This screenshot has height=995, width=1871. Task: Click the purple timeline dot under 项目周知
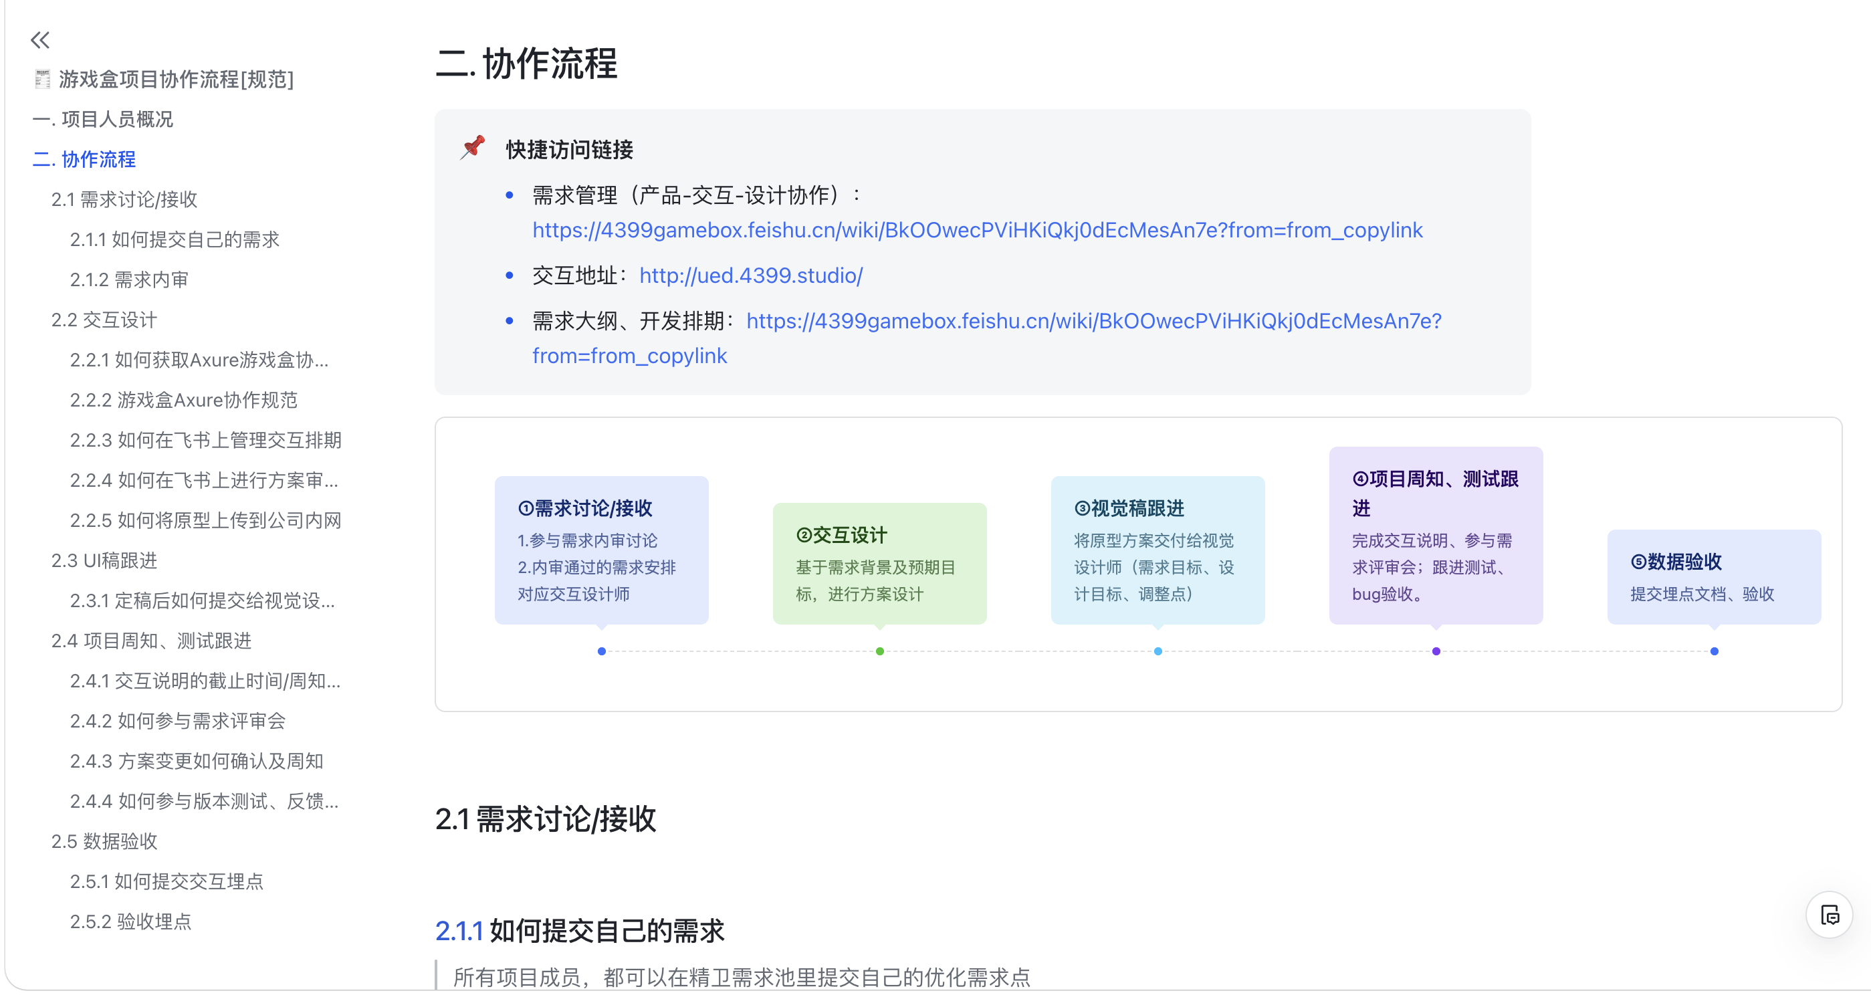pyautogui.click(x=1435, y=651)
